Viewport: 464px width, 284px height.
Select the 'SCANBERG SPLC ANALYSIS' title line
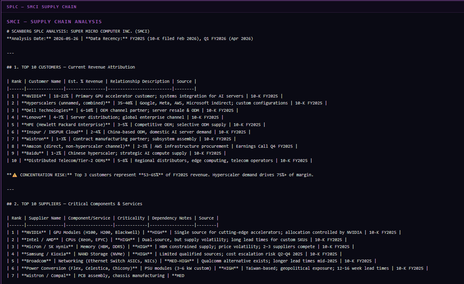coord(78,31)
